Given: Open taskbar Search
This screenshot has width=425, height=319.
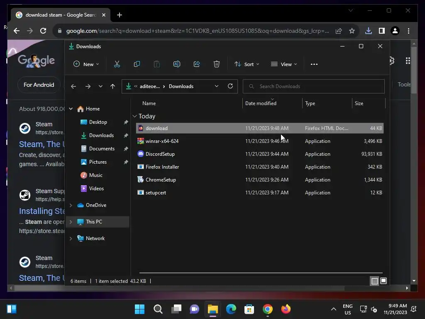Looking at the screenshot, I should 158,309.
